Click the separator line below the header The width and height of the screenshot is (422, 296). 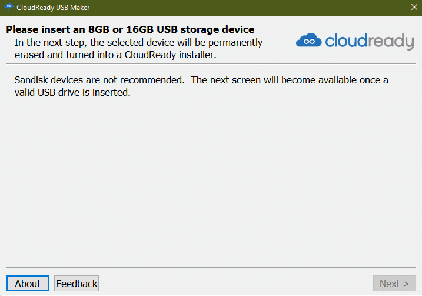point(211,63)
